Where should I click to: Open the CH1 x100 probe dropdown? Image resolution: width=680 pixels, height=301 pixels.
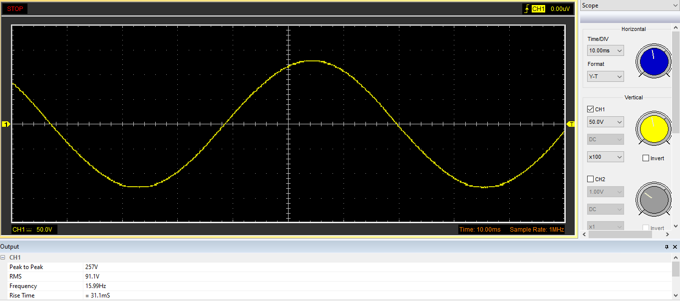point(606,157)
